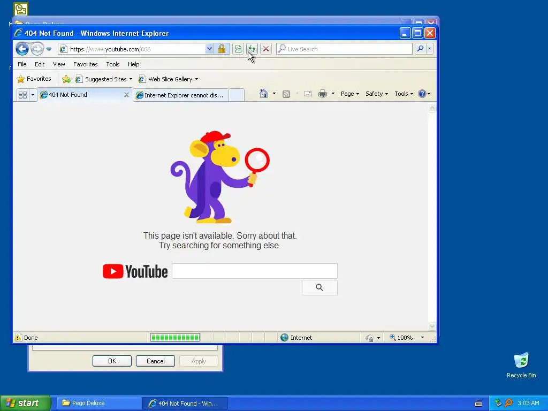Toggle Compatibility View icon
The image size is (548, 411).
[238, 49]
